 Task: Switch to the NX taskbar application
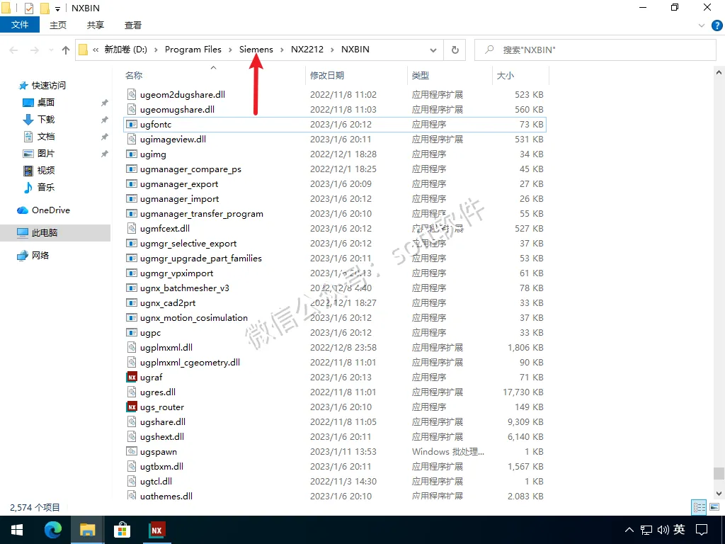tap(156, 530)
